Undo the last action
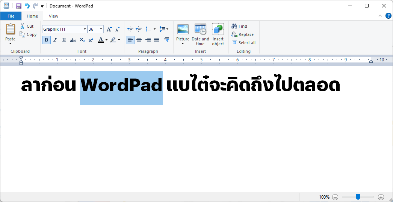The image size is (393, 202). pyautogui.click(x=27, y=6)
